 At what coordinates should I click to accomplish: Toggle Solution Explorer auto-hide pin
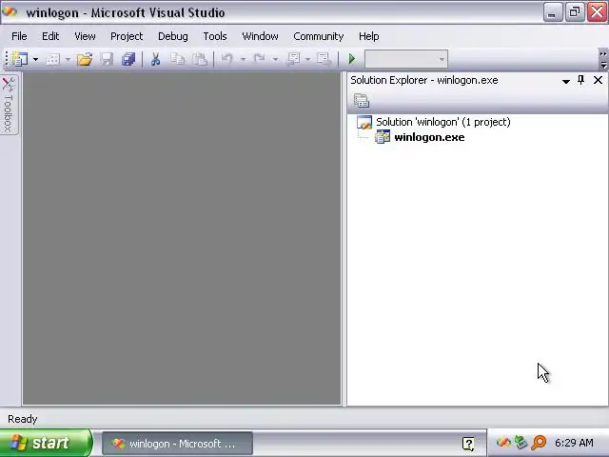581,80
